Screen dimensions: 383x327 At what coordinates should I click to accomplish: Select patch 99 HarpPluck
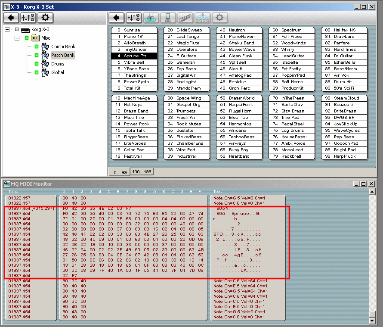344,156
